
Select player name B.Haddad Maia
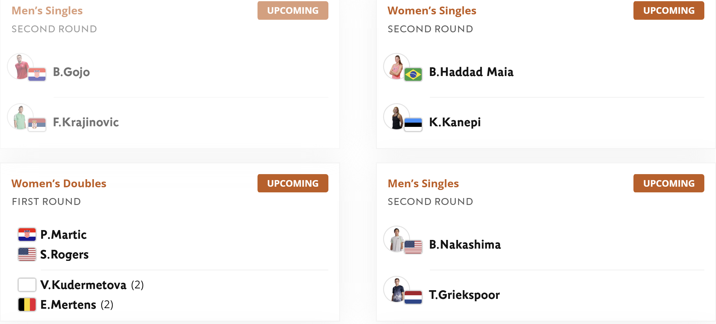(471, 72)
